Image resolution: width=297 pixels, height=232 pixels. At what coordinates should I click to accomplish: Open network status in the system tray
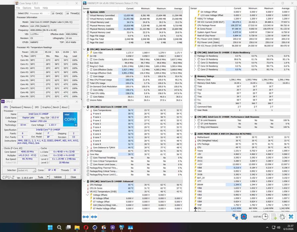point(273,227)
